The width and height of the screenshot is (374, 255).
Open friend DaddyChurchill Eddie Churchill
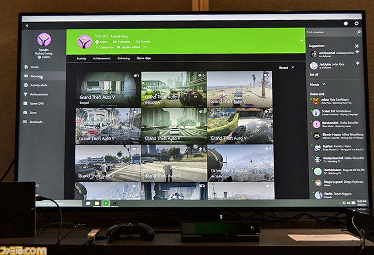(338, 160)
